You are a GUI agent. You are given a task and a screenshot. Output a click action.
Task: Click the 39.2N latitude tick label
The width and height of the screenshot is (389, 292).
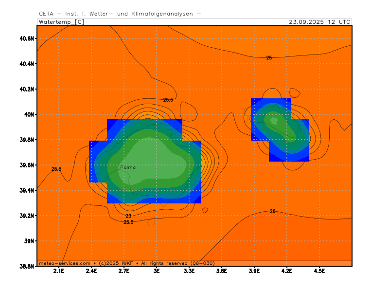click(x=27, y=216)
